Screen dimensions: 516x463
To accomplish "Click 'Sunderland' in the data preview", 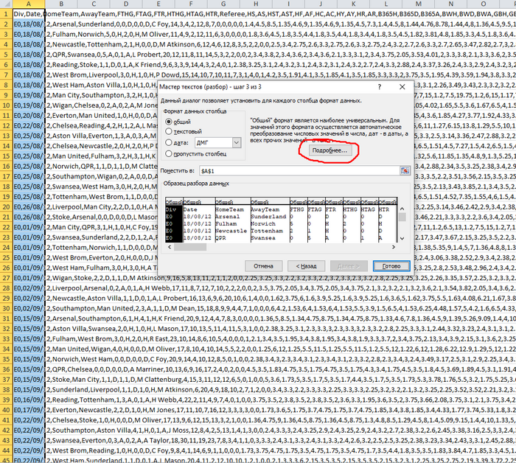I will point(268,217).
